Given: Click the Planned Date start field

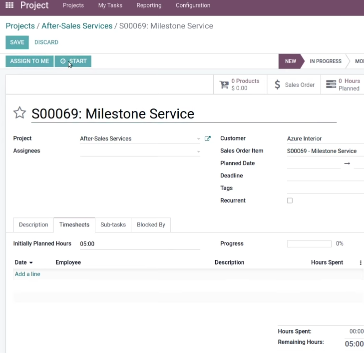Looking at the screenshot, I should (x=314, y=163).
